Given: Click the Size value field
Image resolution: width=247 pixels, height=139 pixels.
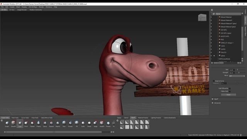Looking at the screenshot, I should (232, 69).
